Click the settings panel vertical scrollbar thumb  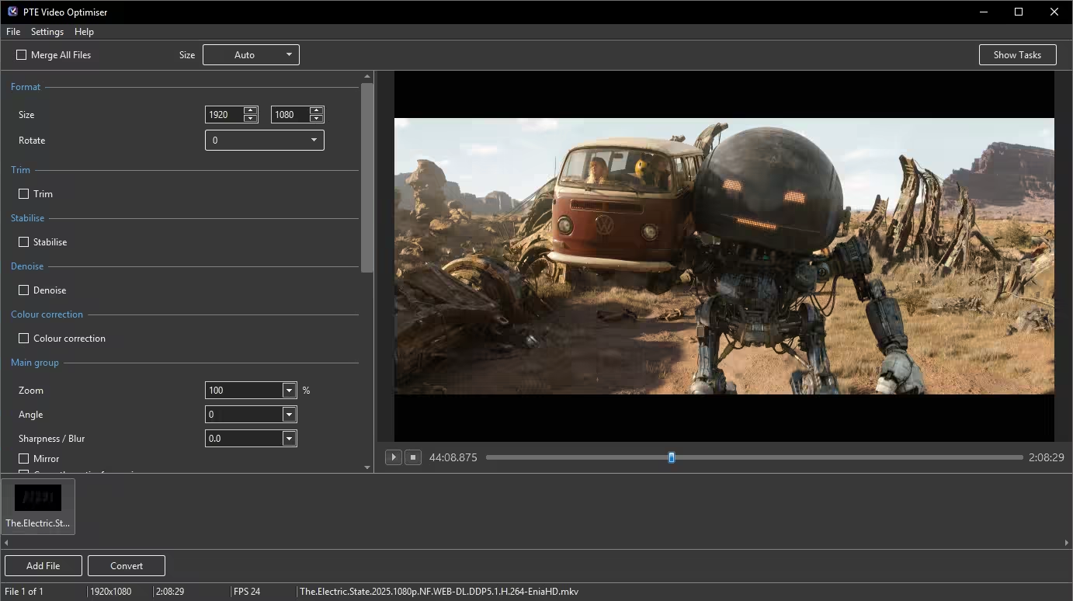click(367, 177)
